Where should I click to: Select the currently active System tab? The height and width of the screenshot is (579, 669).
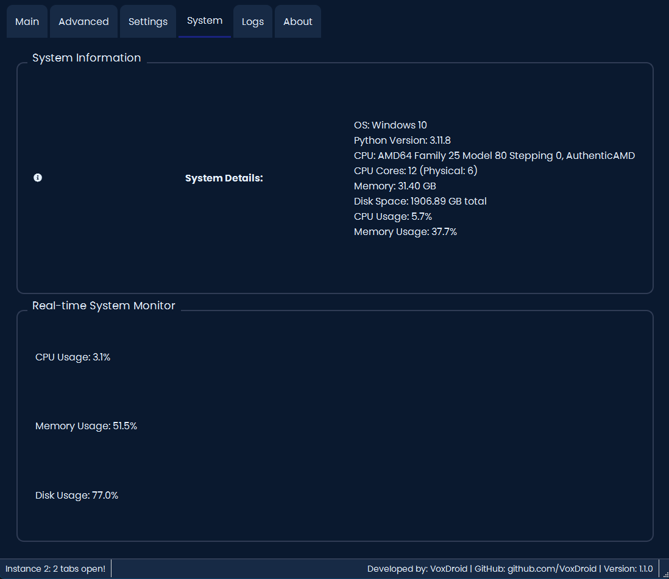204,20
